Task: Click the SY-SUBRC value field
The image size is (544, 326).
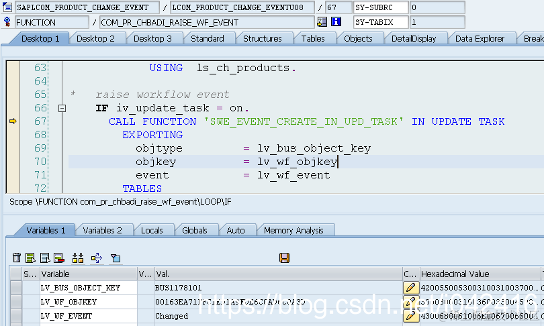Action: pyautogui.click(x=437, y=7)
